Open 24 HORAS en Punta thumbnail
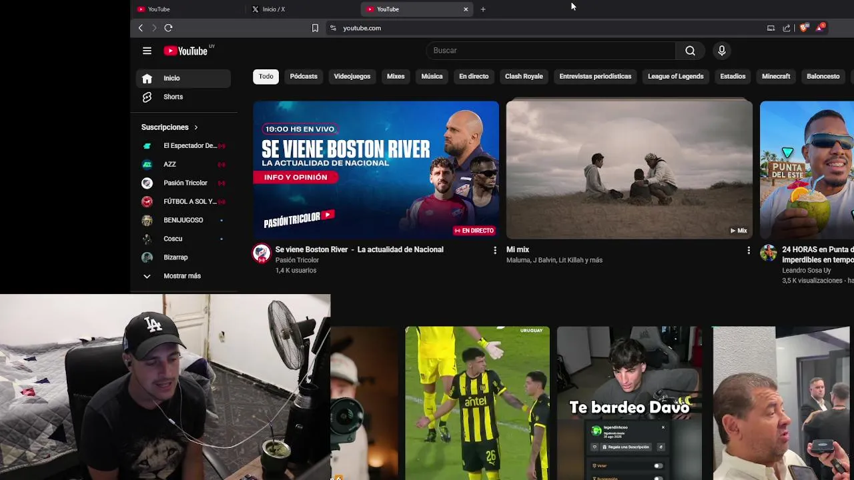 click(x=807, y=170)
